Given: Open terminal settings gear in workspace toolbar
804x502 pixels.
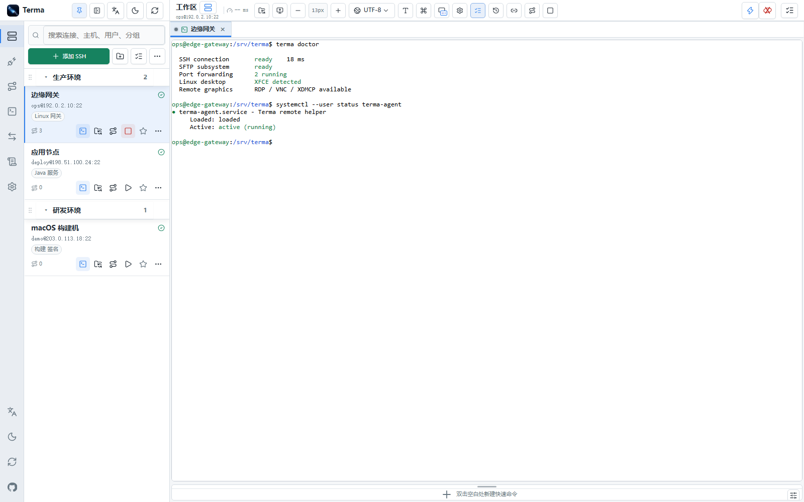Looking at the screenshot, I should click(460, 11).
